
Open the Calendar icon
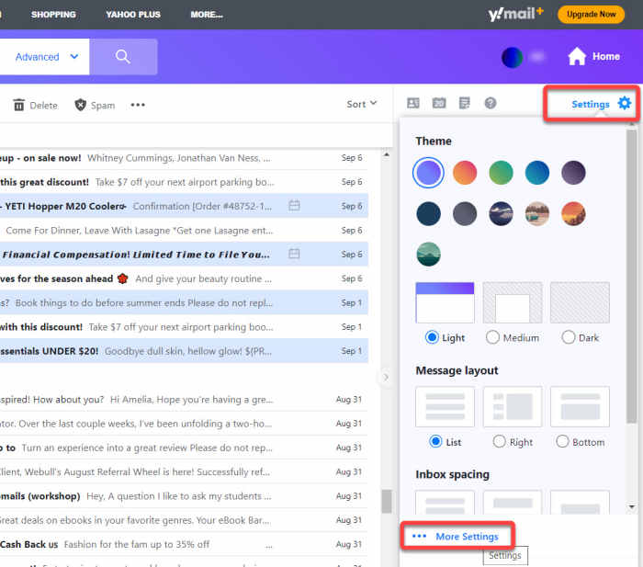click(439, 103)
